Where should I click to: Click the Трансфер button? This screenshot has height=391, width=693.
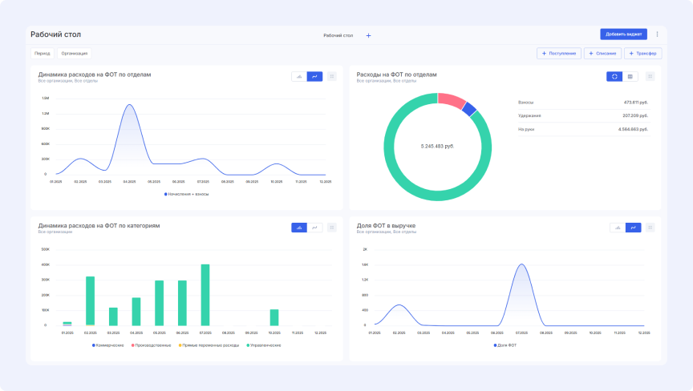[x=643, y=54]
